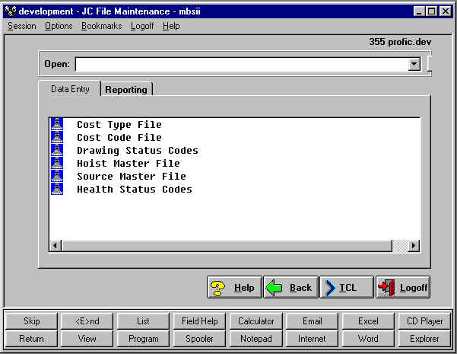Click the Return button
The image size is (457, 354).
click(x=31, y=339)
